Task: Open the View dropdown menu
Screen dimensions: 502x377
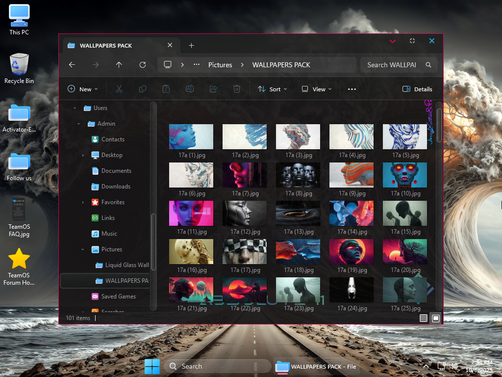Action: pos(317,89)
